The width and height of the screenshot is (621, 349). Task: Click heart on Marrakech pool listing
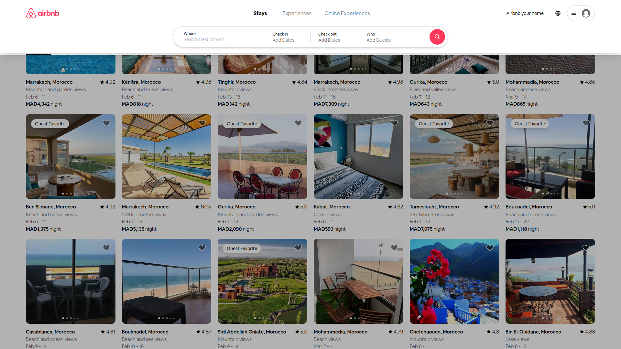(x=202, y=123)
